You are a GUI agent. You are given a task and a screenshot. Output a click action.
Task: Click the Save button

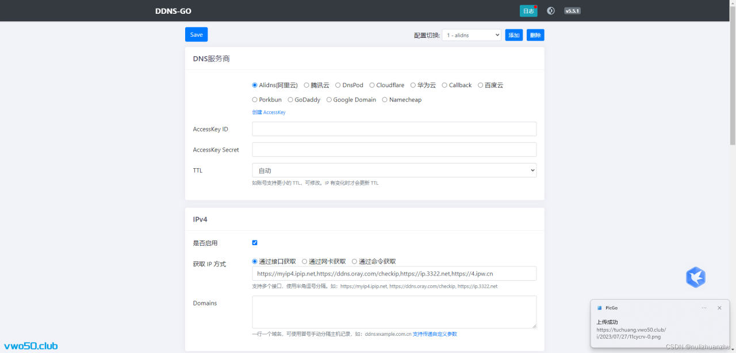(196, 34)
